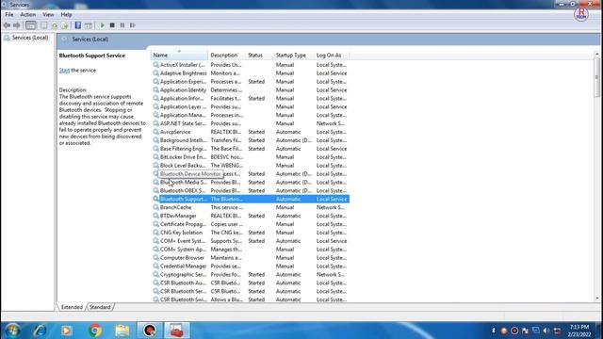Screen dimensions: 603x339
Task: Click the gear icon beside Background Intelligent Transfer
Action: 155,140
